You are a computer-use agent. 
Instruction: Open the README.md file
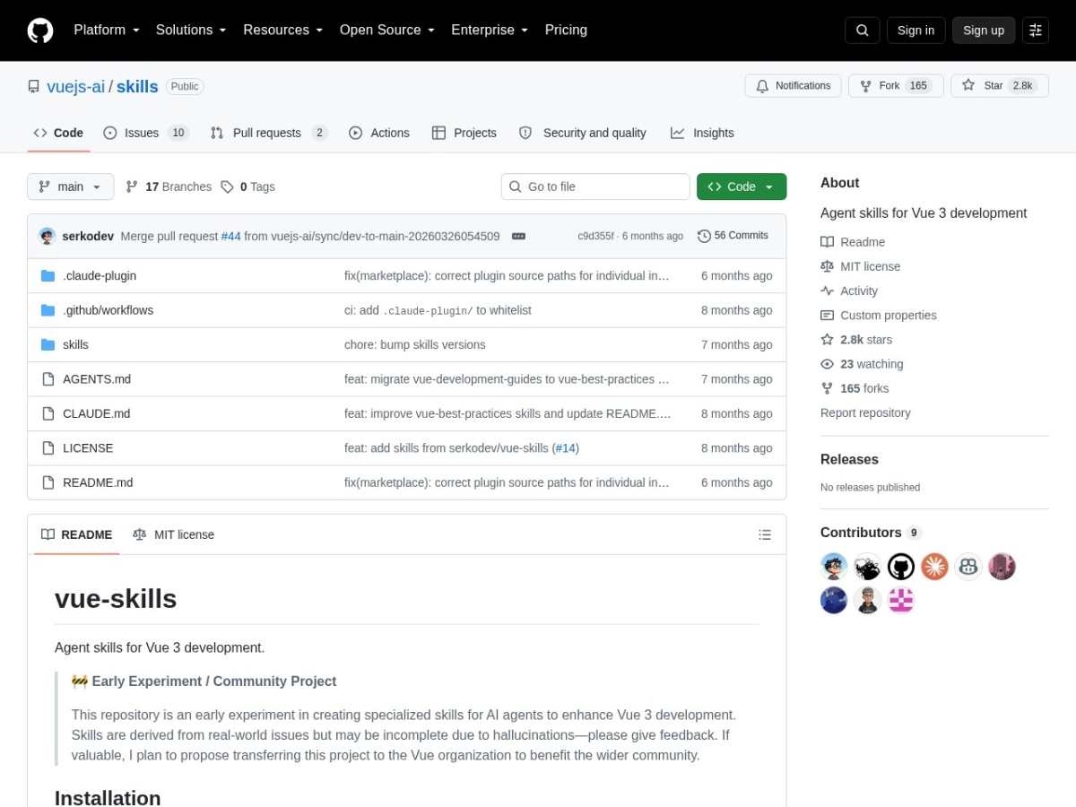coord(98,482)
